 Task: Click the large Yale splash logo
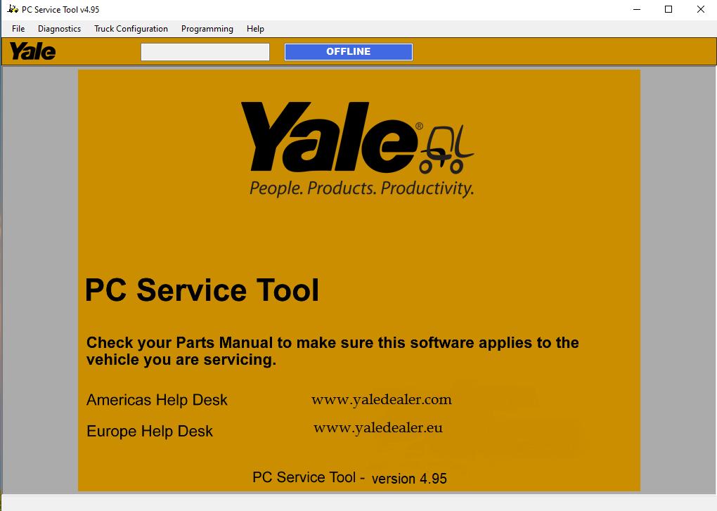[329, 137]
